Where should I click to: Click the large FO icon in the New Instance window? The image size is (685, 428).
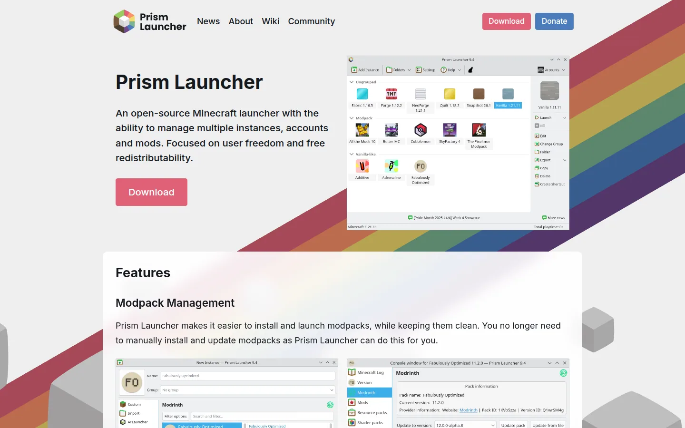(x=132, y=382)
